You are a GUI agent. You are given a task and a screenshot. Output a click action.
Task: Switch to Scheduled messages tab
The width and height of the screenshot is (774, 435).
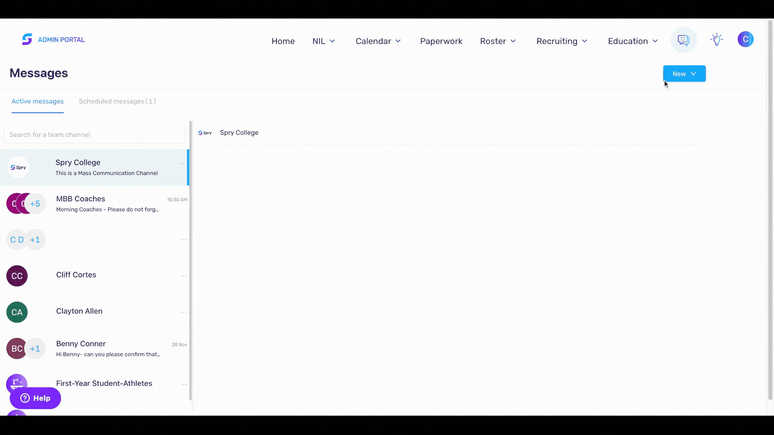[117, 101]
